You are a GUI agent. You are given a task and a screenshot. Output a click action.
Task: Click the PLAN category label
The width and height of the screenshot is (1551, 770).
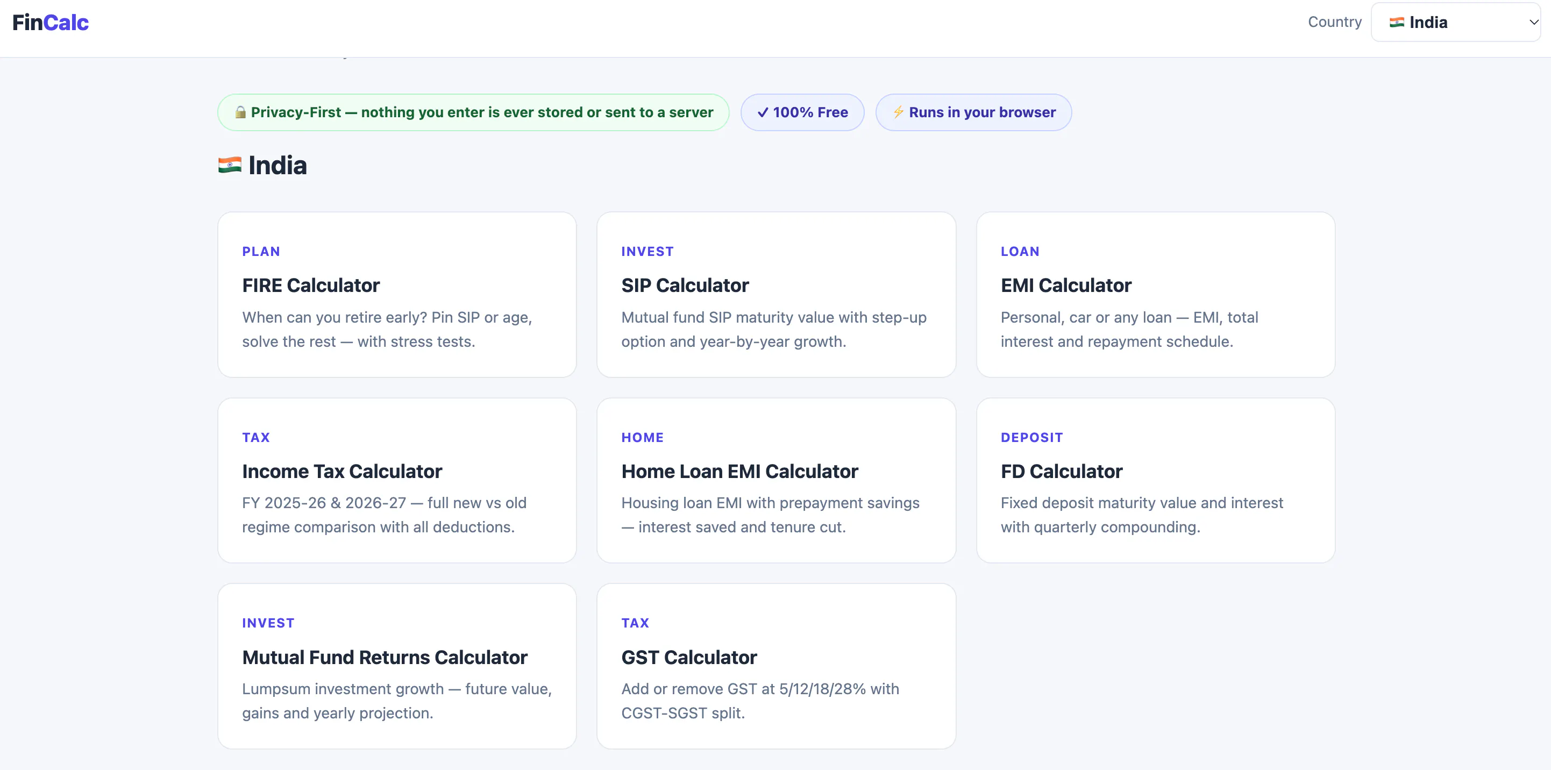pos(261,252)
